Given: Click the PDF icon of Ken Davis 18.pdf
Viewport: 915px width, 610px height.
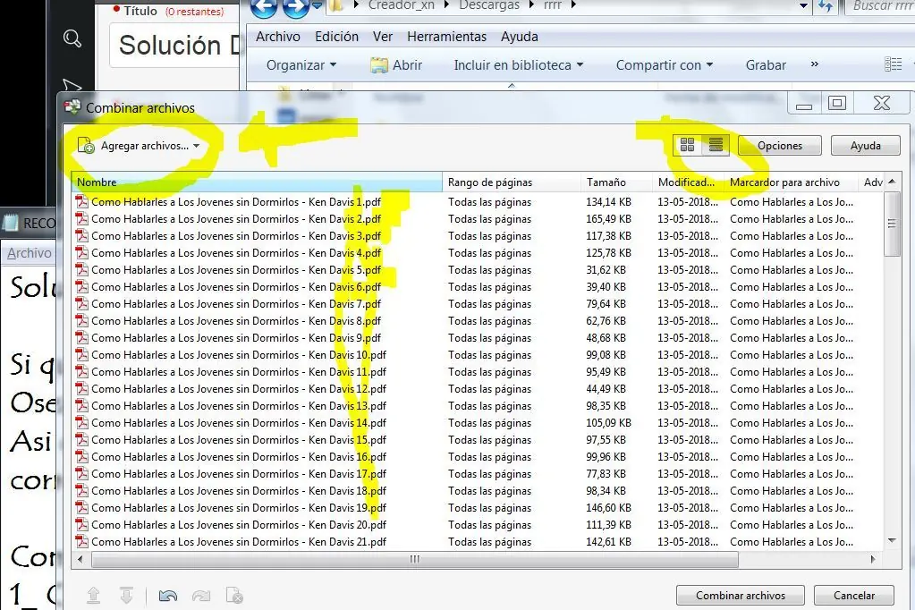Looking at the screenshot, I should click(81, 491).
